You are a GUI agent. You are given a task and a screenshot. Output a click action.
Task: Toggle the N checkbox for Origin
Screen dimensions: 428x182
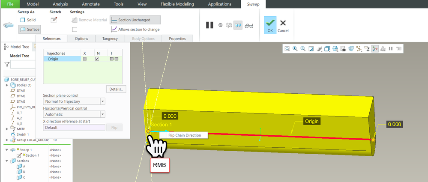[x=97, y=59]
